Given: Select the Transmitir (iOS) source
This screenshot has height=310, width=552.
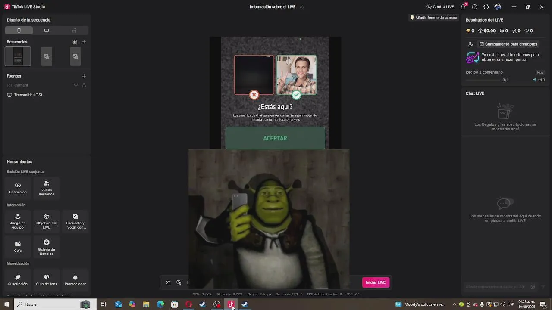Looking at the screenshot, I should tap(47, 95).
